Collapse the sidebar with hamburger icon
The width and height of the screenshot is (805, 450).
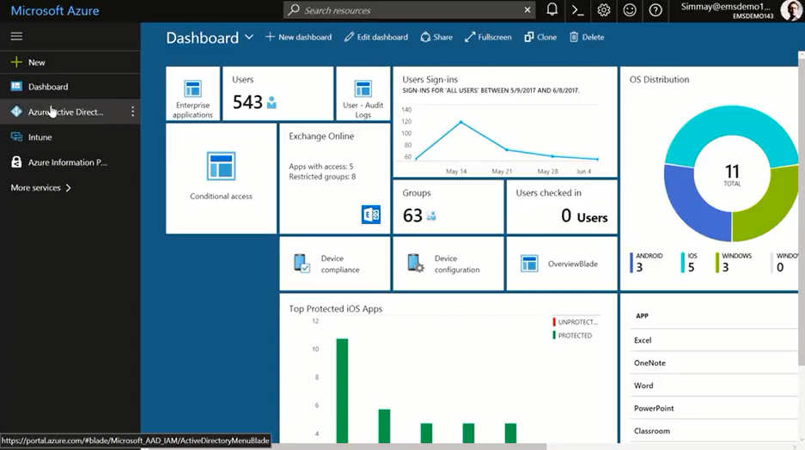tap(16, 36)
